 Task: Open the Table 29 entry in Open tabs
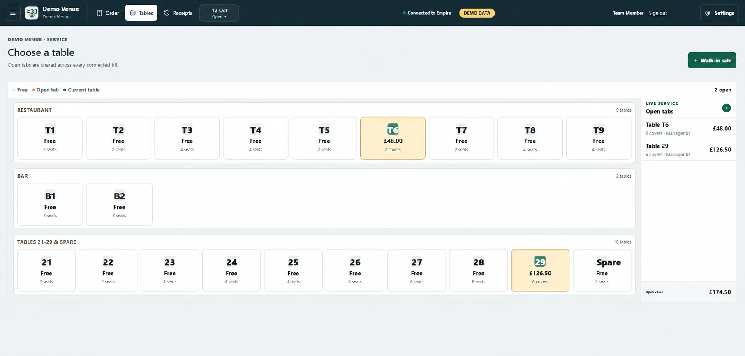click(x=688, y=150)
